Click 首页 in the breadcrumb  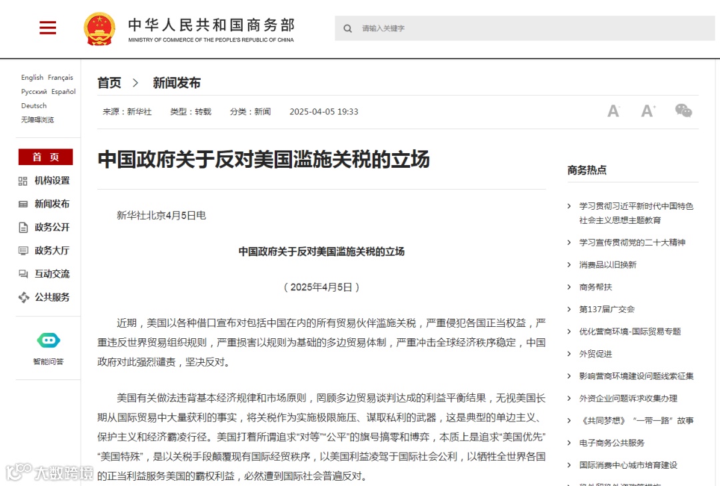pyautogui.click(x=109, y=83)
